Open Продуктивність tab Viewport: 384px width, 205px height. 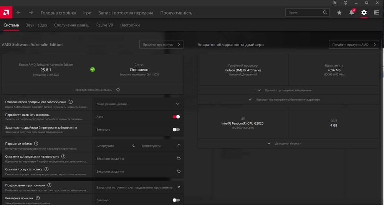[x=176, y=13]
